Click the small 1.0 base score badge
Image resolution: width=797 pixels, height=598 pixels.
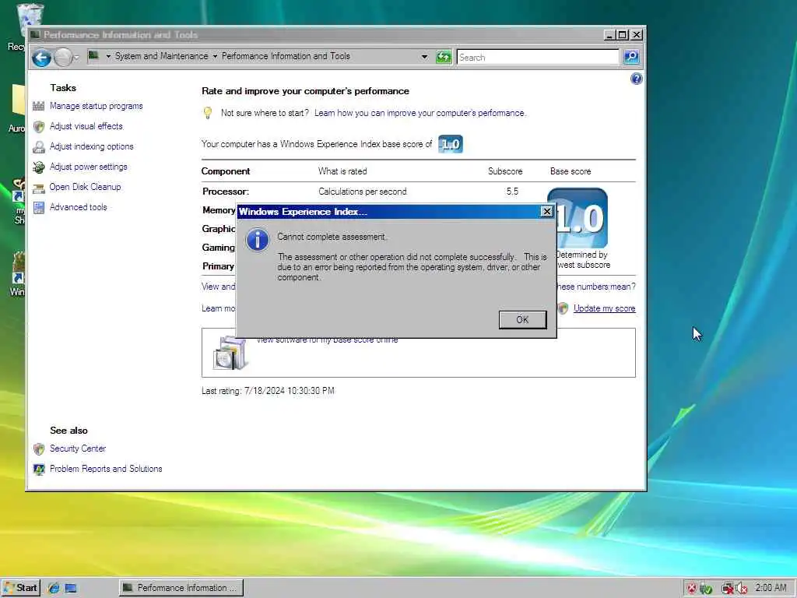(x=451, y=144)
